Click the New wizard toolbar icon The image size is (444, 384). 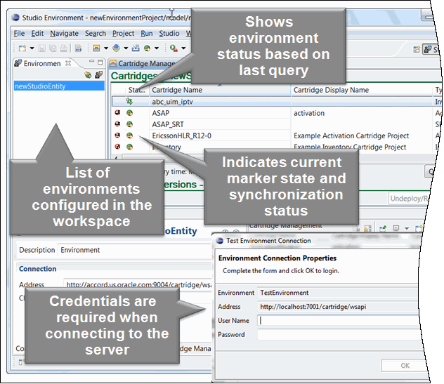point(22,48)
